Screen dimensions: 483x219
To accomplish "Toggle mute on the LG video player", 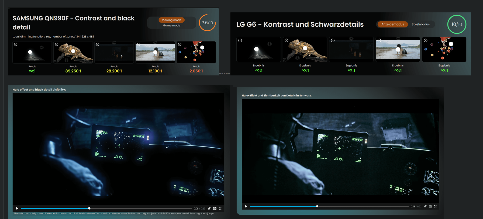I will (x=425, y=206).
